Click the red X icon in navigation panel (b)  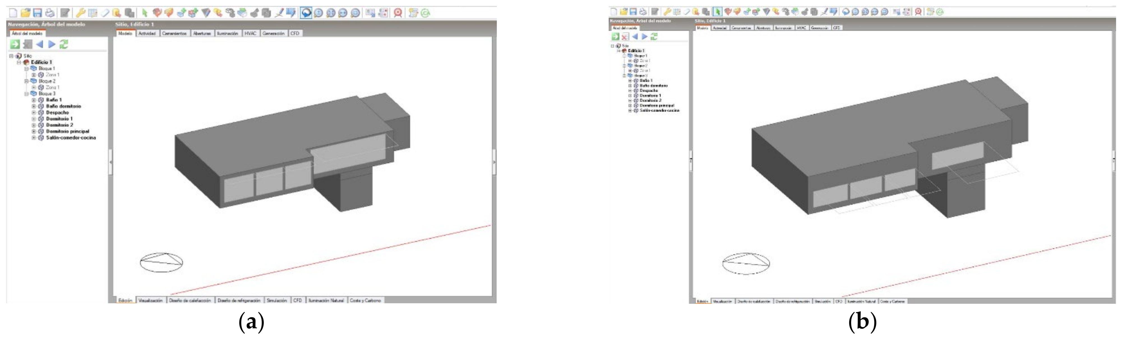(x=625, y=37)
